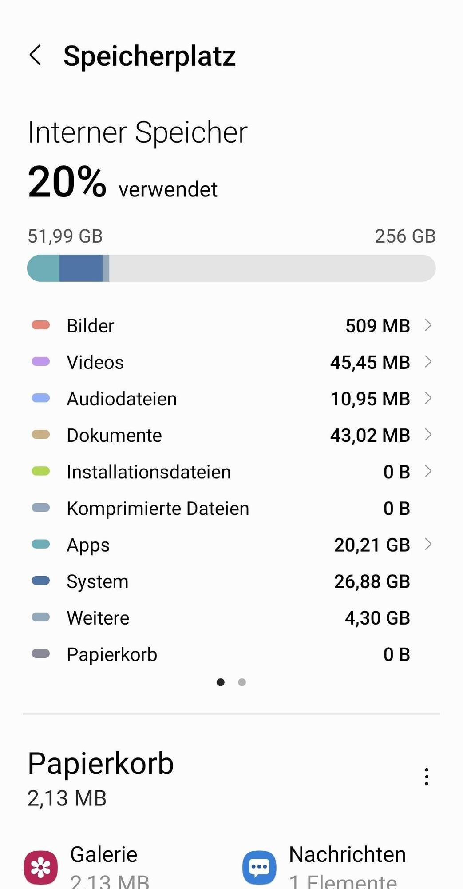Tap the red Bilder color indicator
This screenshot has height=889, width=463.
click(41, 325)
